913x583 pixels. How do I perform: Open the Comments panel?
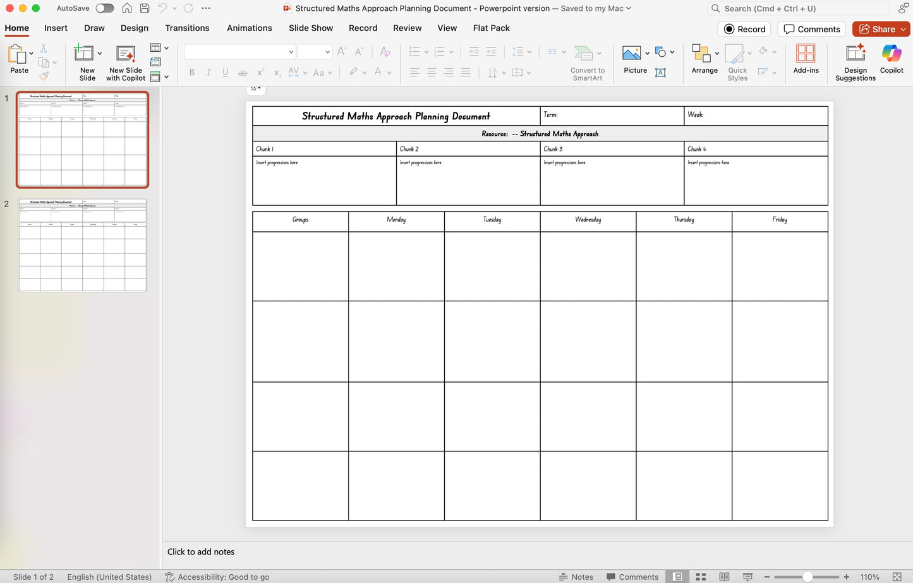pos(811,29)
